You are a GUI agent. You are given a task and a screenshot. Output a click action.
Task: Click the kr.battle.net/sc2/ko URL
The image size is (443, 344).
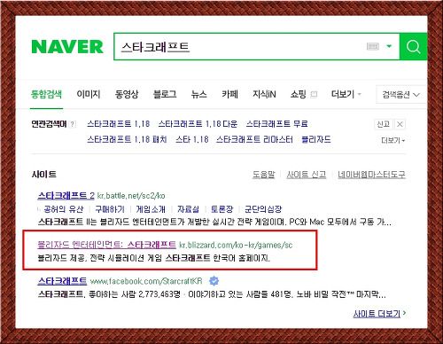[131, 196]
